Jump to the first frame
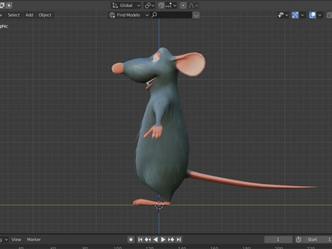Viewport: 332px width, 249px height. pyautogui.click(x=140, y=239)
